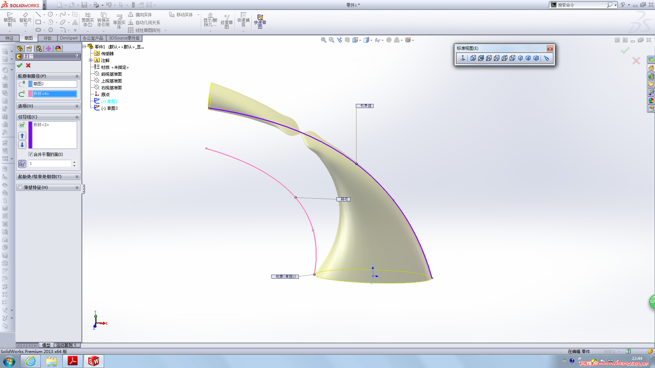
Task: Click Zoom to Fit magnifier icon
Action: click(323, 40)
